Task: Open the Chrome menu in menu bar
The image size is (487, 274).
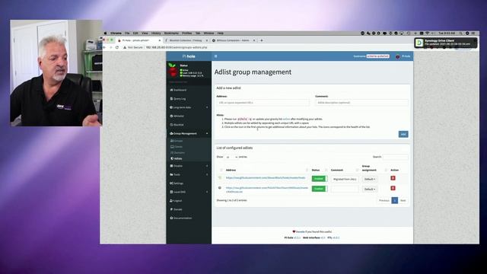Action: [116, 33]
